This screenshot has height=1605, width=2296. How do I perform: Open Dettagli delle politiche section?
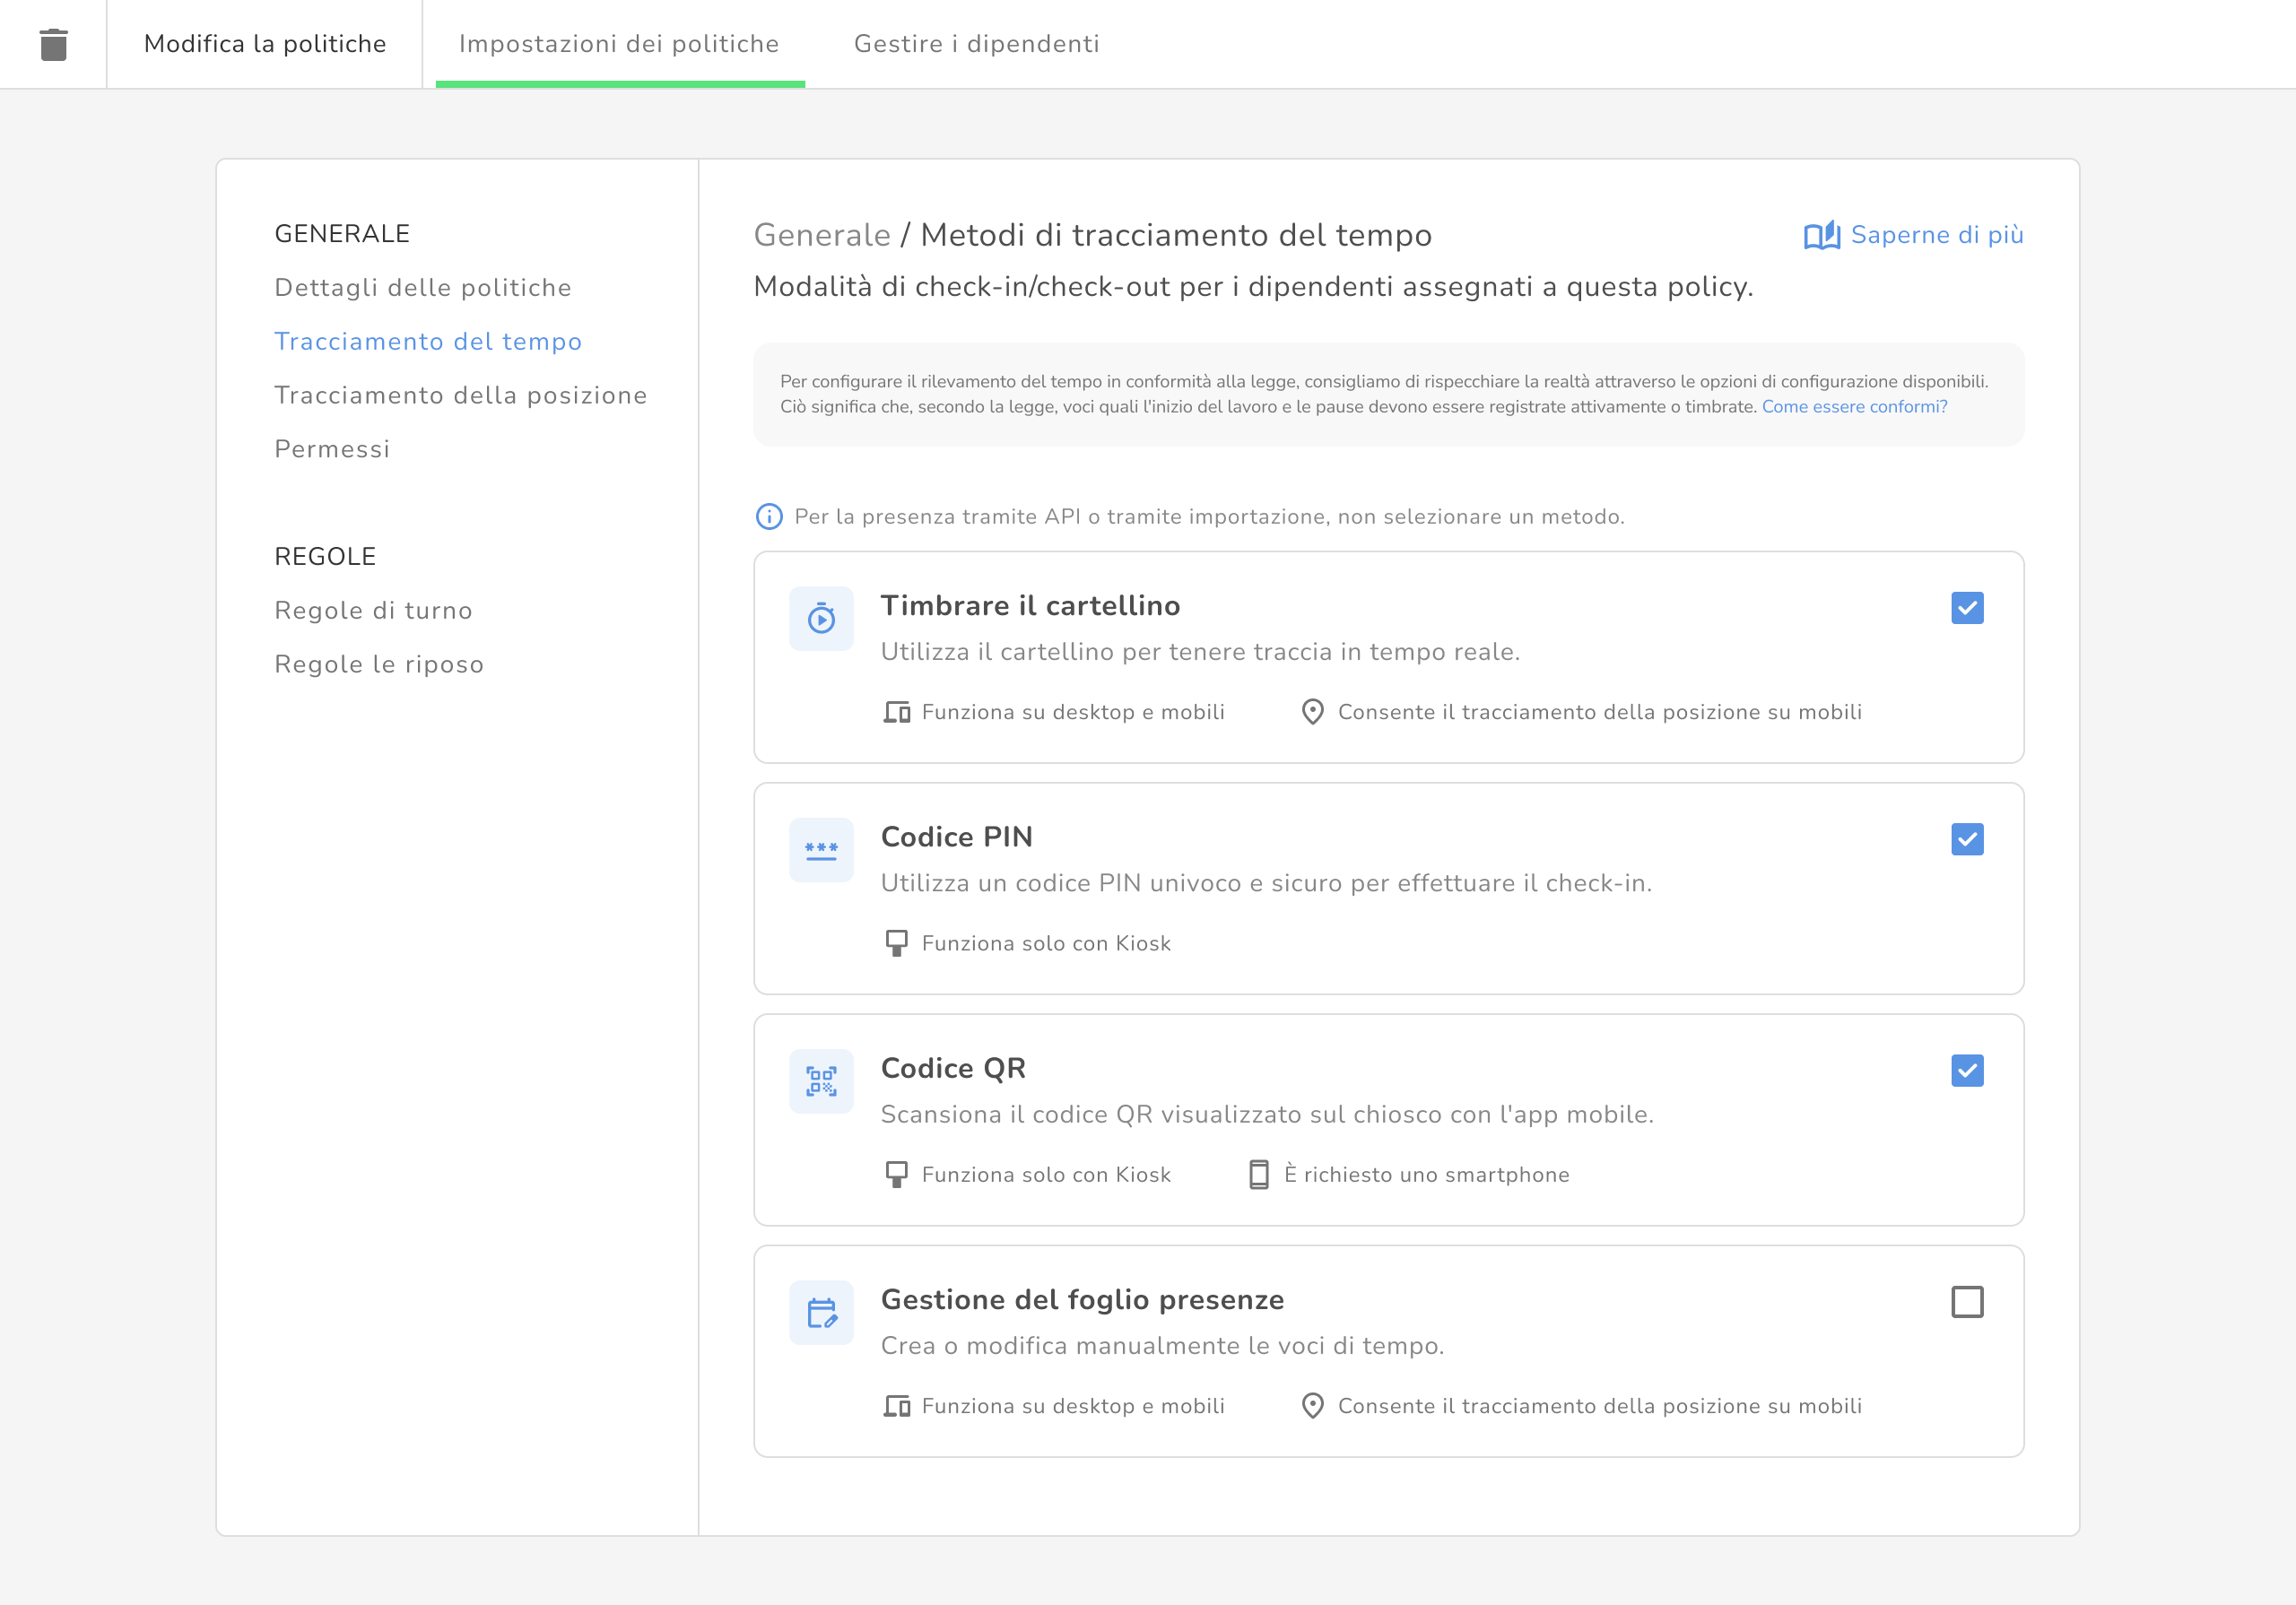pos(422,288)
